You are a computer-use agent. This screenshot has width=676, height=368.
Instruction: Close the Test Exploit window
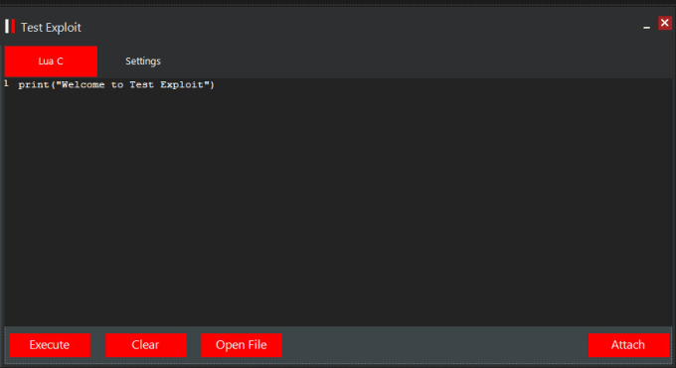[x=665, y=23]
